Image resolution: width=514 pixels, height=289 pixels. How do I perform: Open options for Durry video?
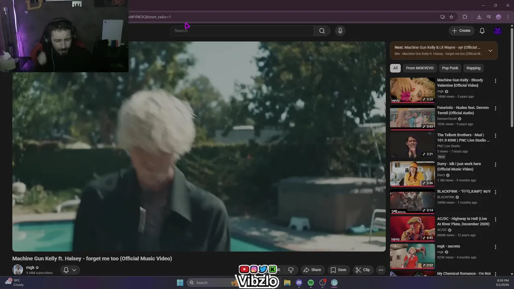coord(495,165)
